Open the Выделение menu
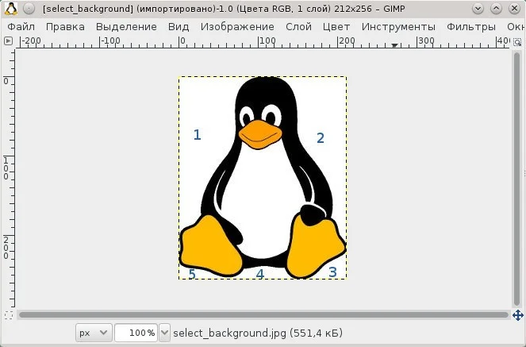 pyautogui.click(x=126, y=27)
